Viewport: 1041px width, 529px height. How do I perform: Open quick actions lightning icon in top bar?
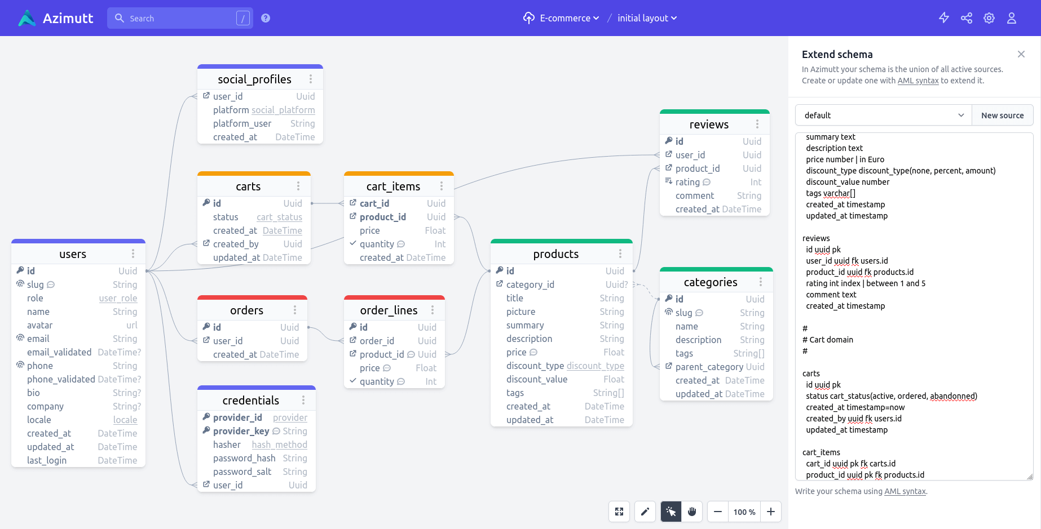[944, 18]
